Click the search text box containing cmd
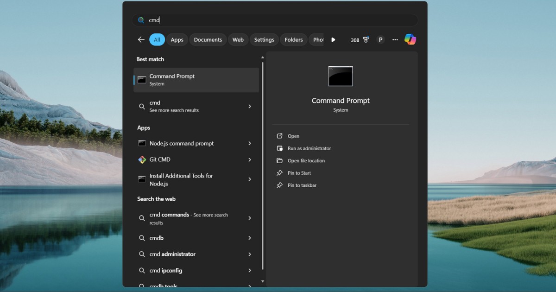The height and width of the screenshot is (292, 556). (x=278, y=20)
